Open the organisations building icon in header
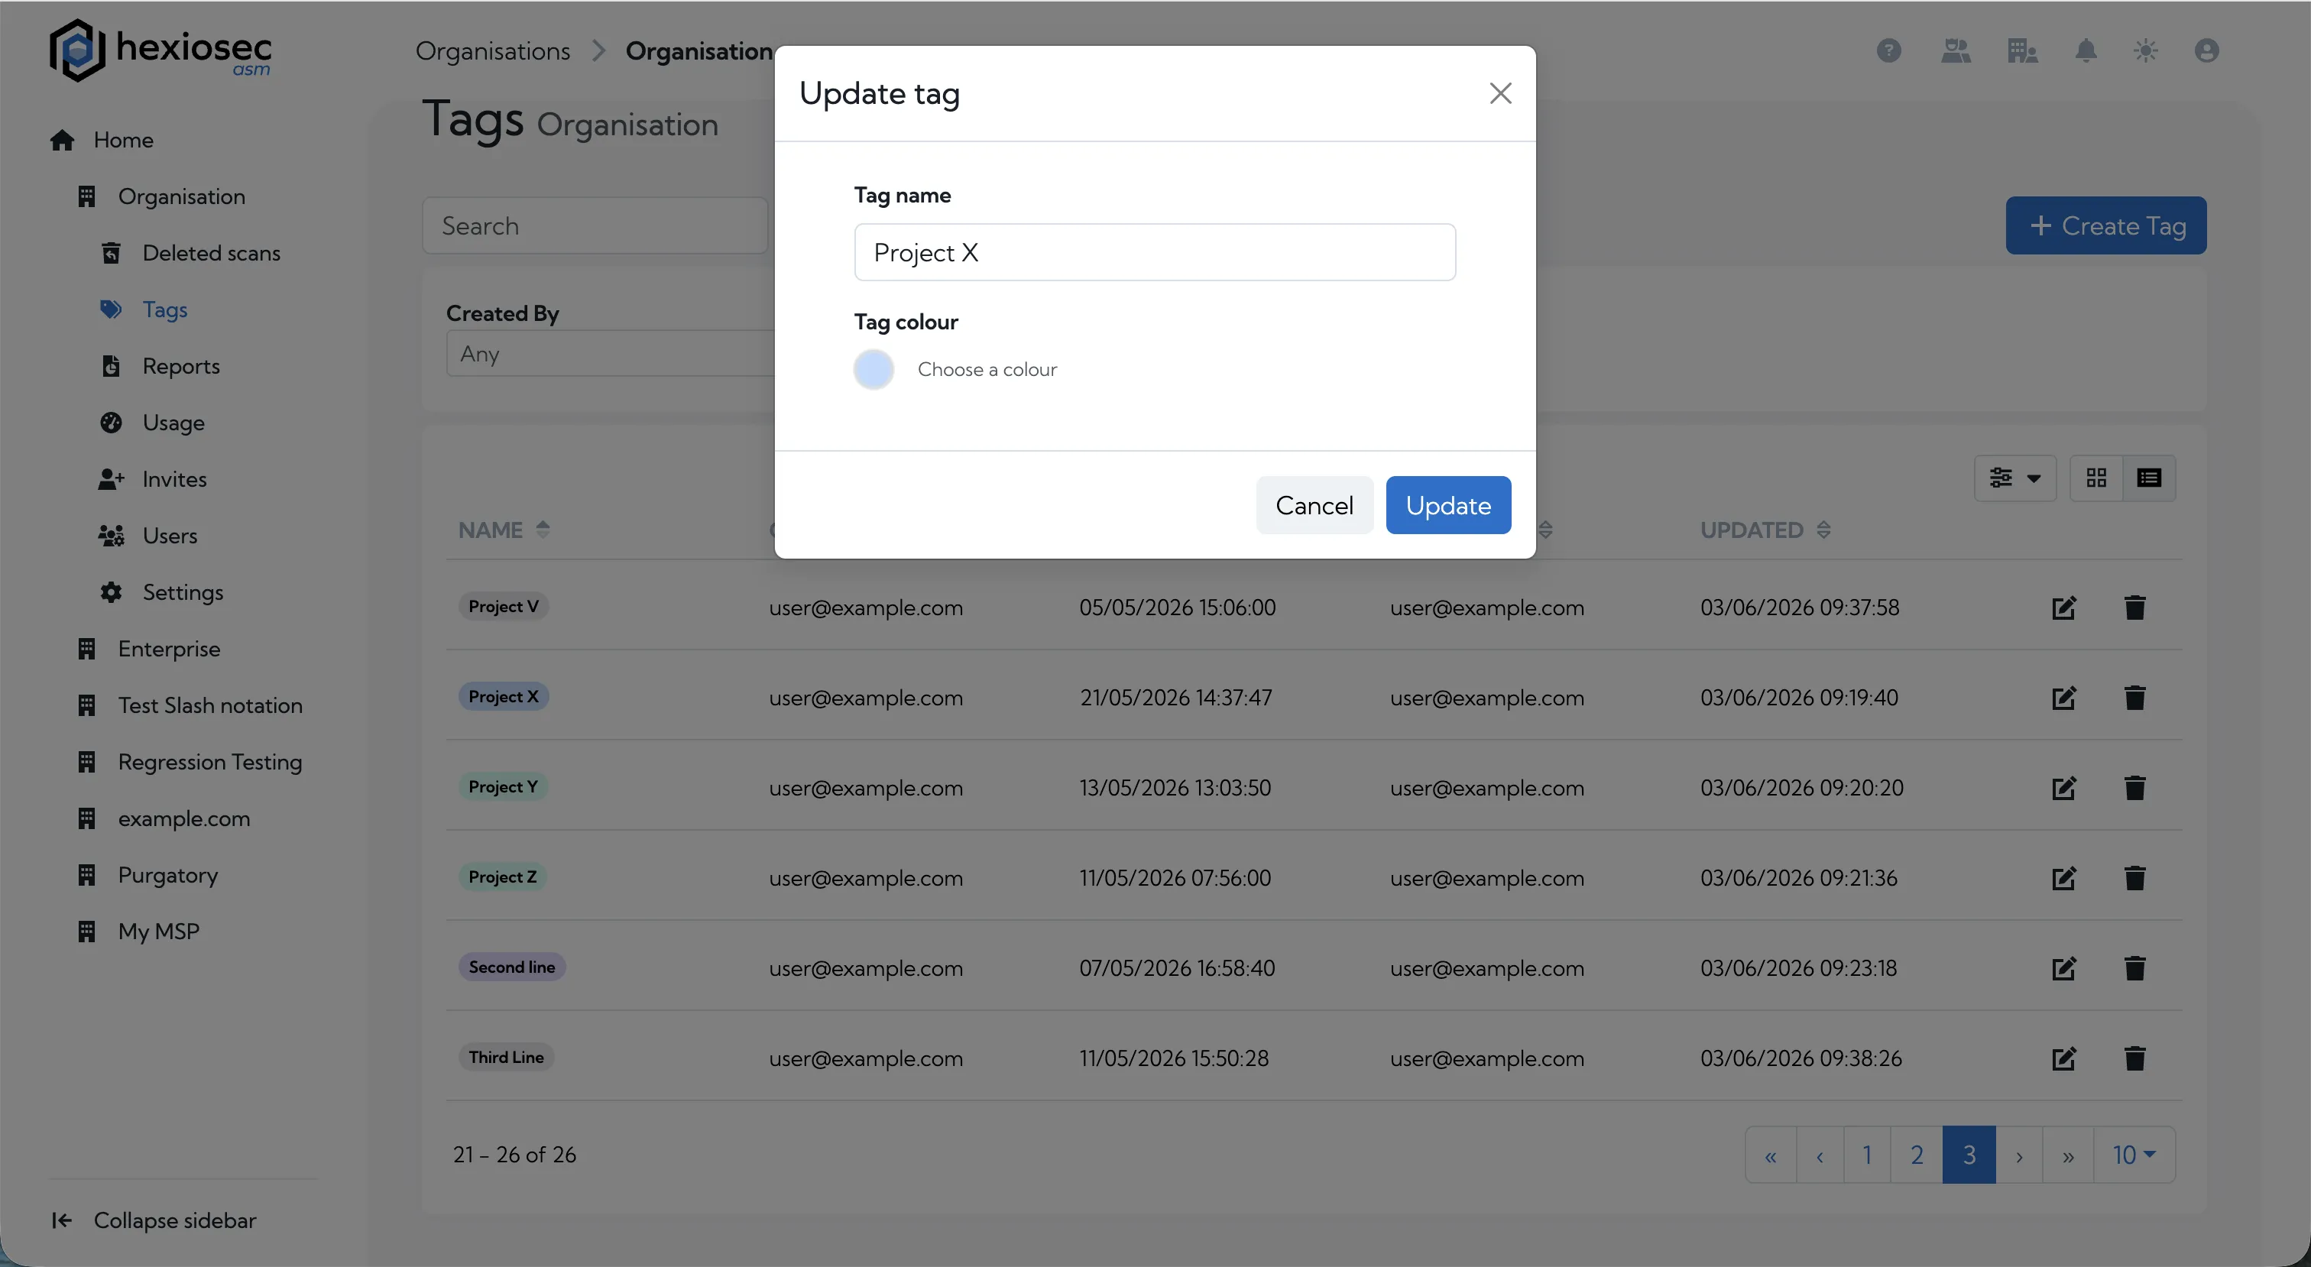This screenshot has height=1267, width=2311. (x=2022, y=50)
